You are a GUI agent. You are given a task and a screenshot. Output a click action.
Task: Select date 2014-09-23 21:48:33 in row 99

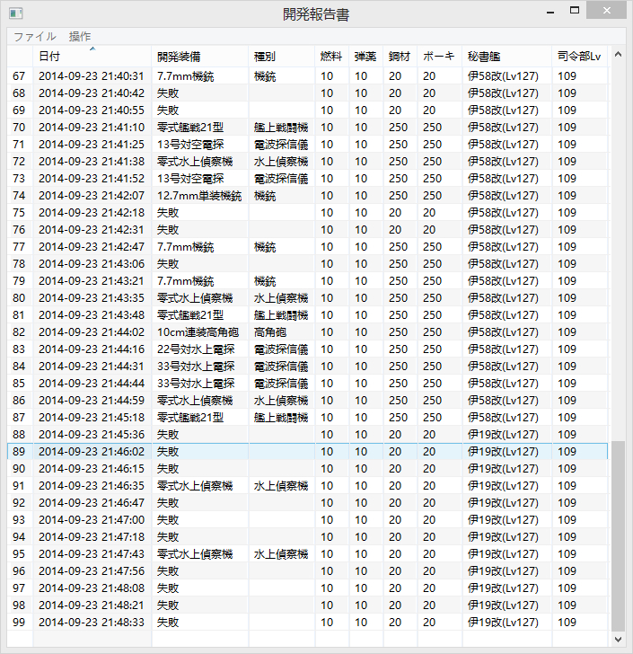pos(92,623)
